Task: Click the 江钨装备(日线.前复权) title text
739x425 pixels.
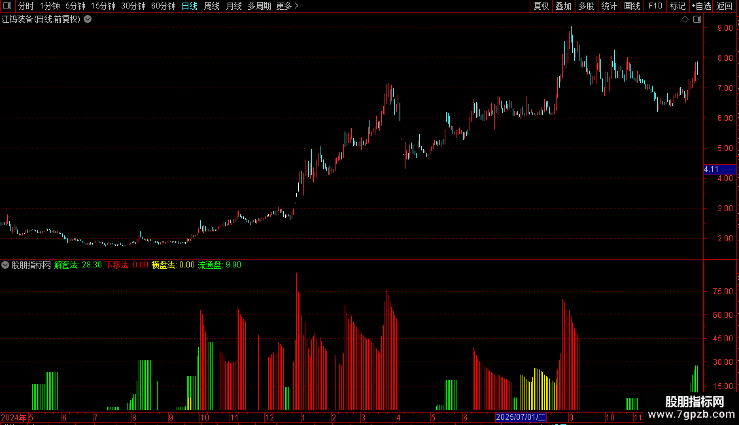Action: point(41,20)
